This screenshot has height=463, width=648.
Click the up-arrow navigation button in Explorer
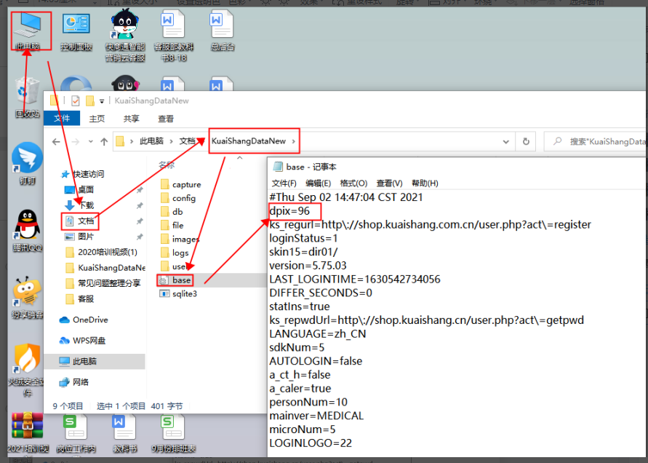104,141
